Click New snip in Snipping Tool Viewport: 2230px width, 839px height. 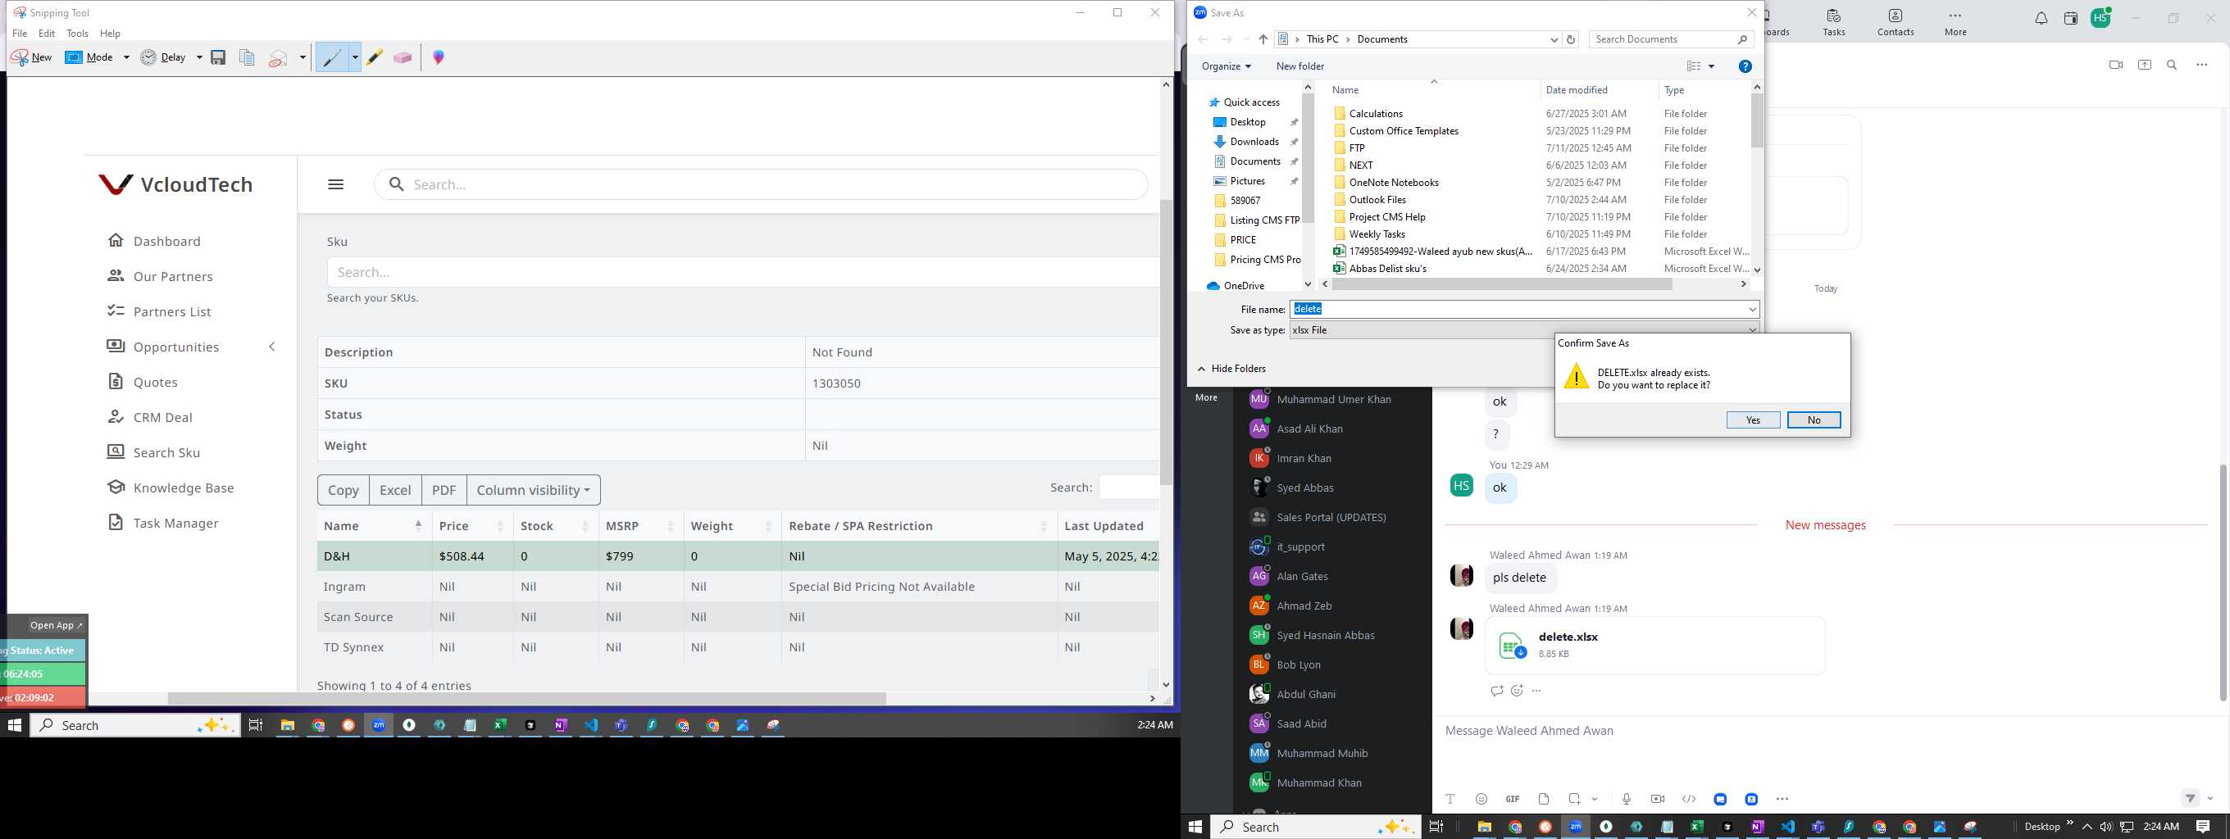click(31, 57)
